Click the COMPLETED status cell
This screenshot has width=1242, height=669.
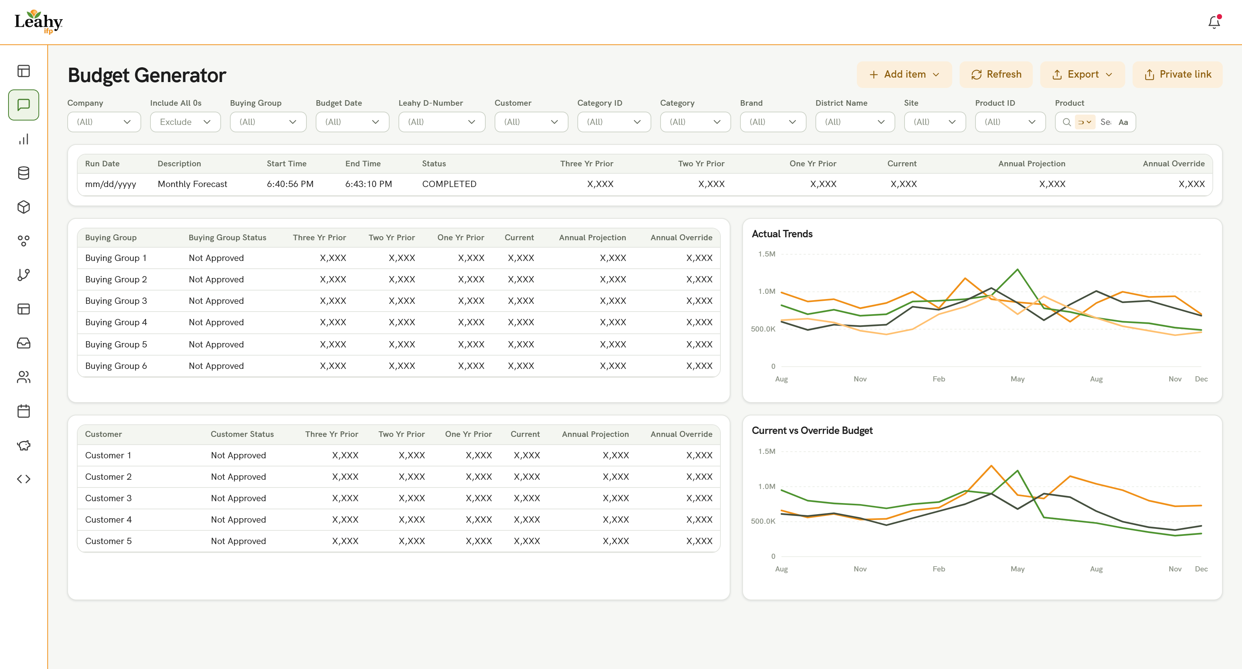[x=449, y=184]
